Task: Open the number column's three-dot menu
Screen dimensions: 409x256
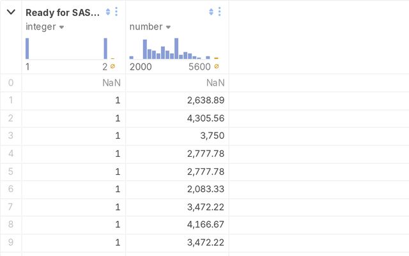Action: point(220,12)
